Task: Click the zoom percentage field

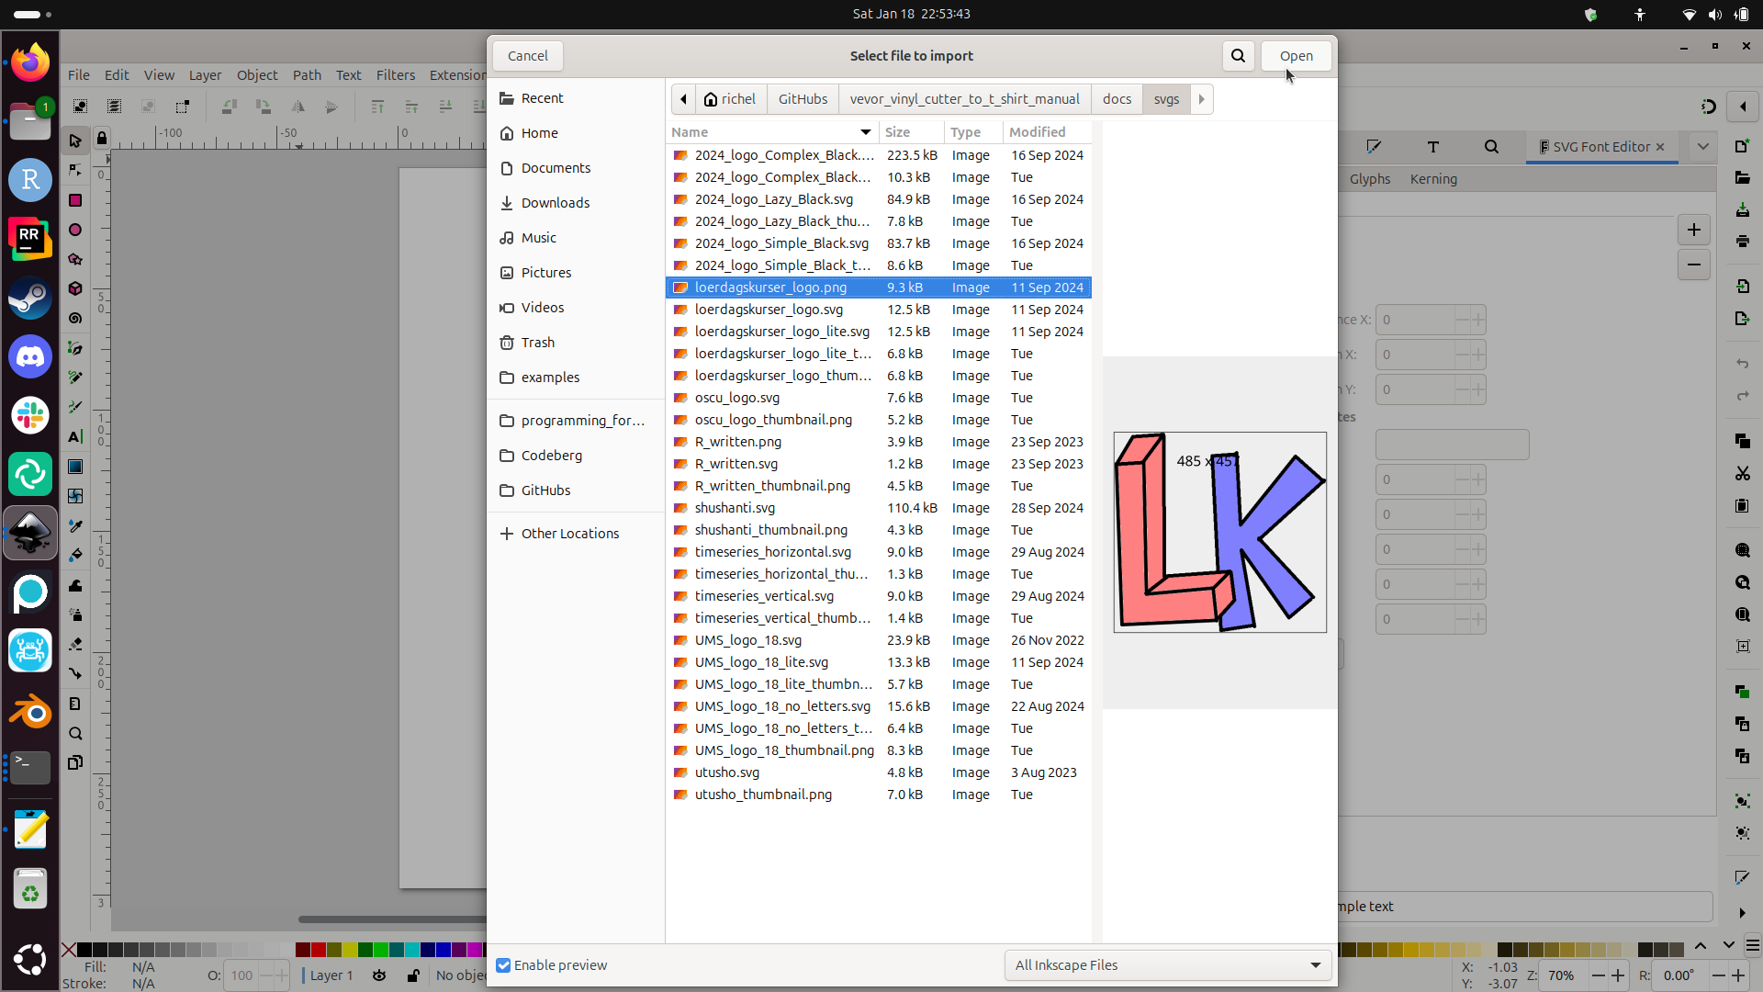Action: point(1563,975)
